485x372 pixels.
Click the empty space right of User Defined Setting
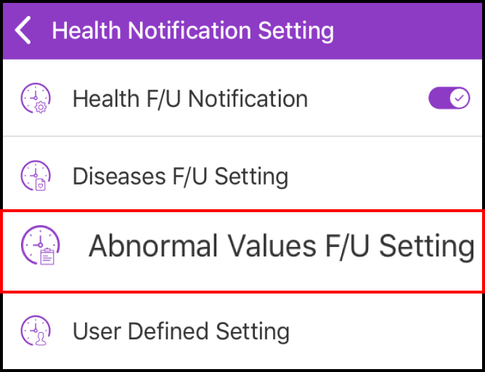(x=385, y=331)
